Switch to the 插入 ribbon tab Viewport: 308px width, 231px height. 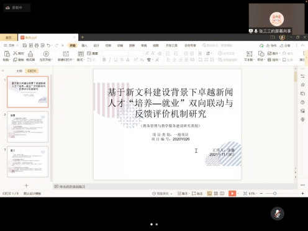coord(84,45)
